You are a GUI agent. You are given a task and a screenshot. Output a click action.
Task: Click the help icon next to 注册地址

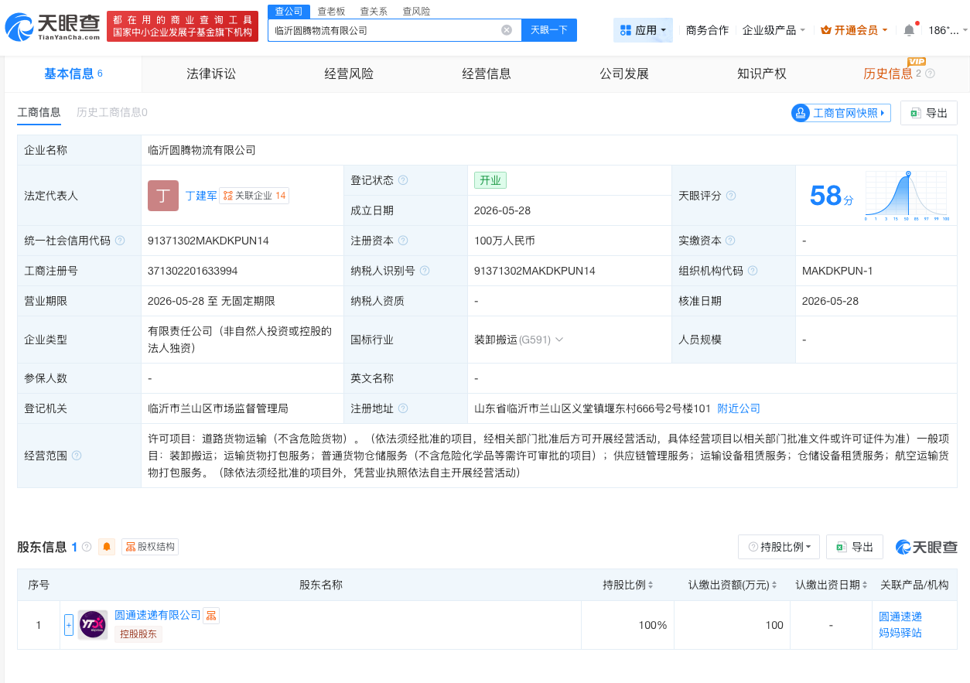pos(403,408)
